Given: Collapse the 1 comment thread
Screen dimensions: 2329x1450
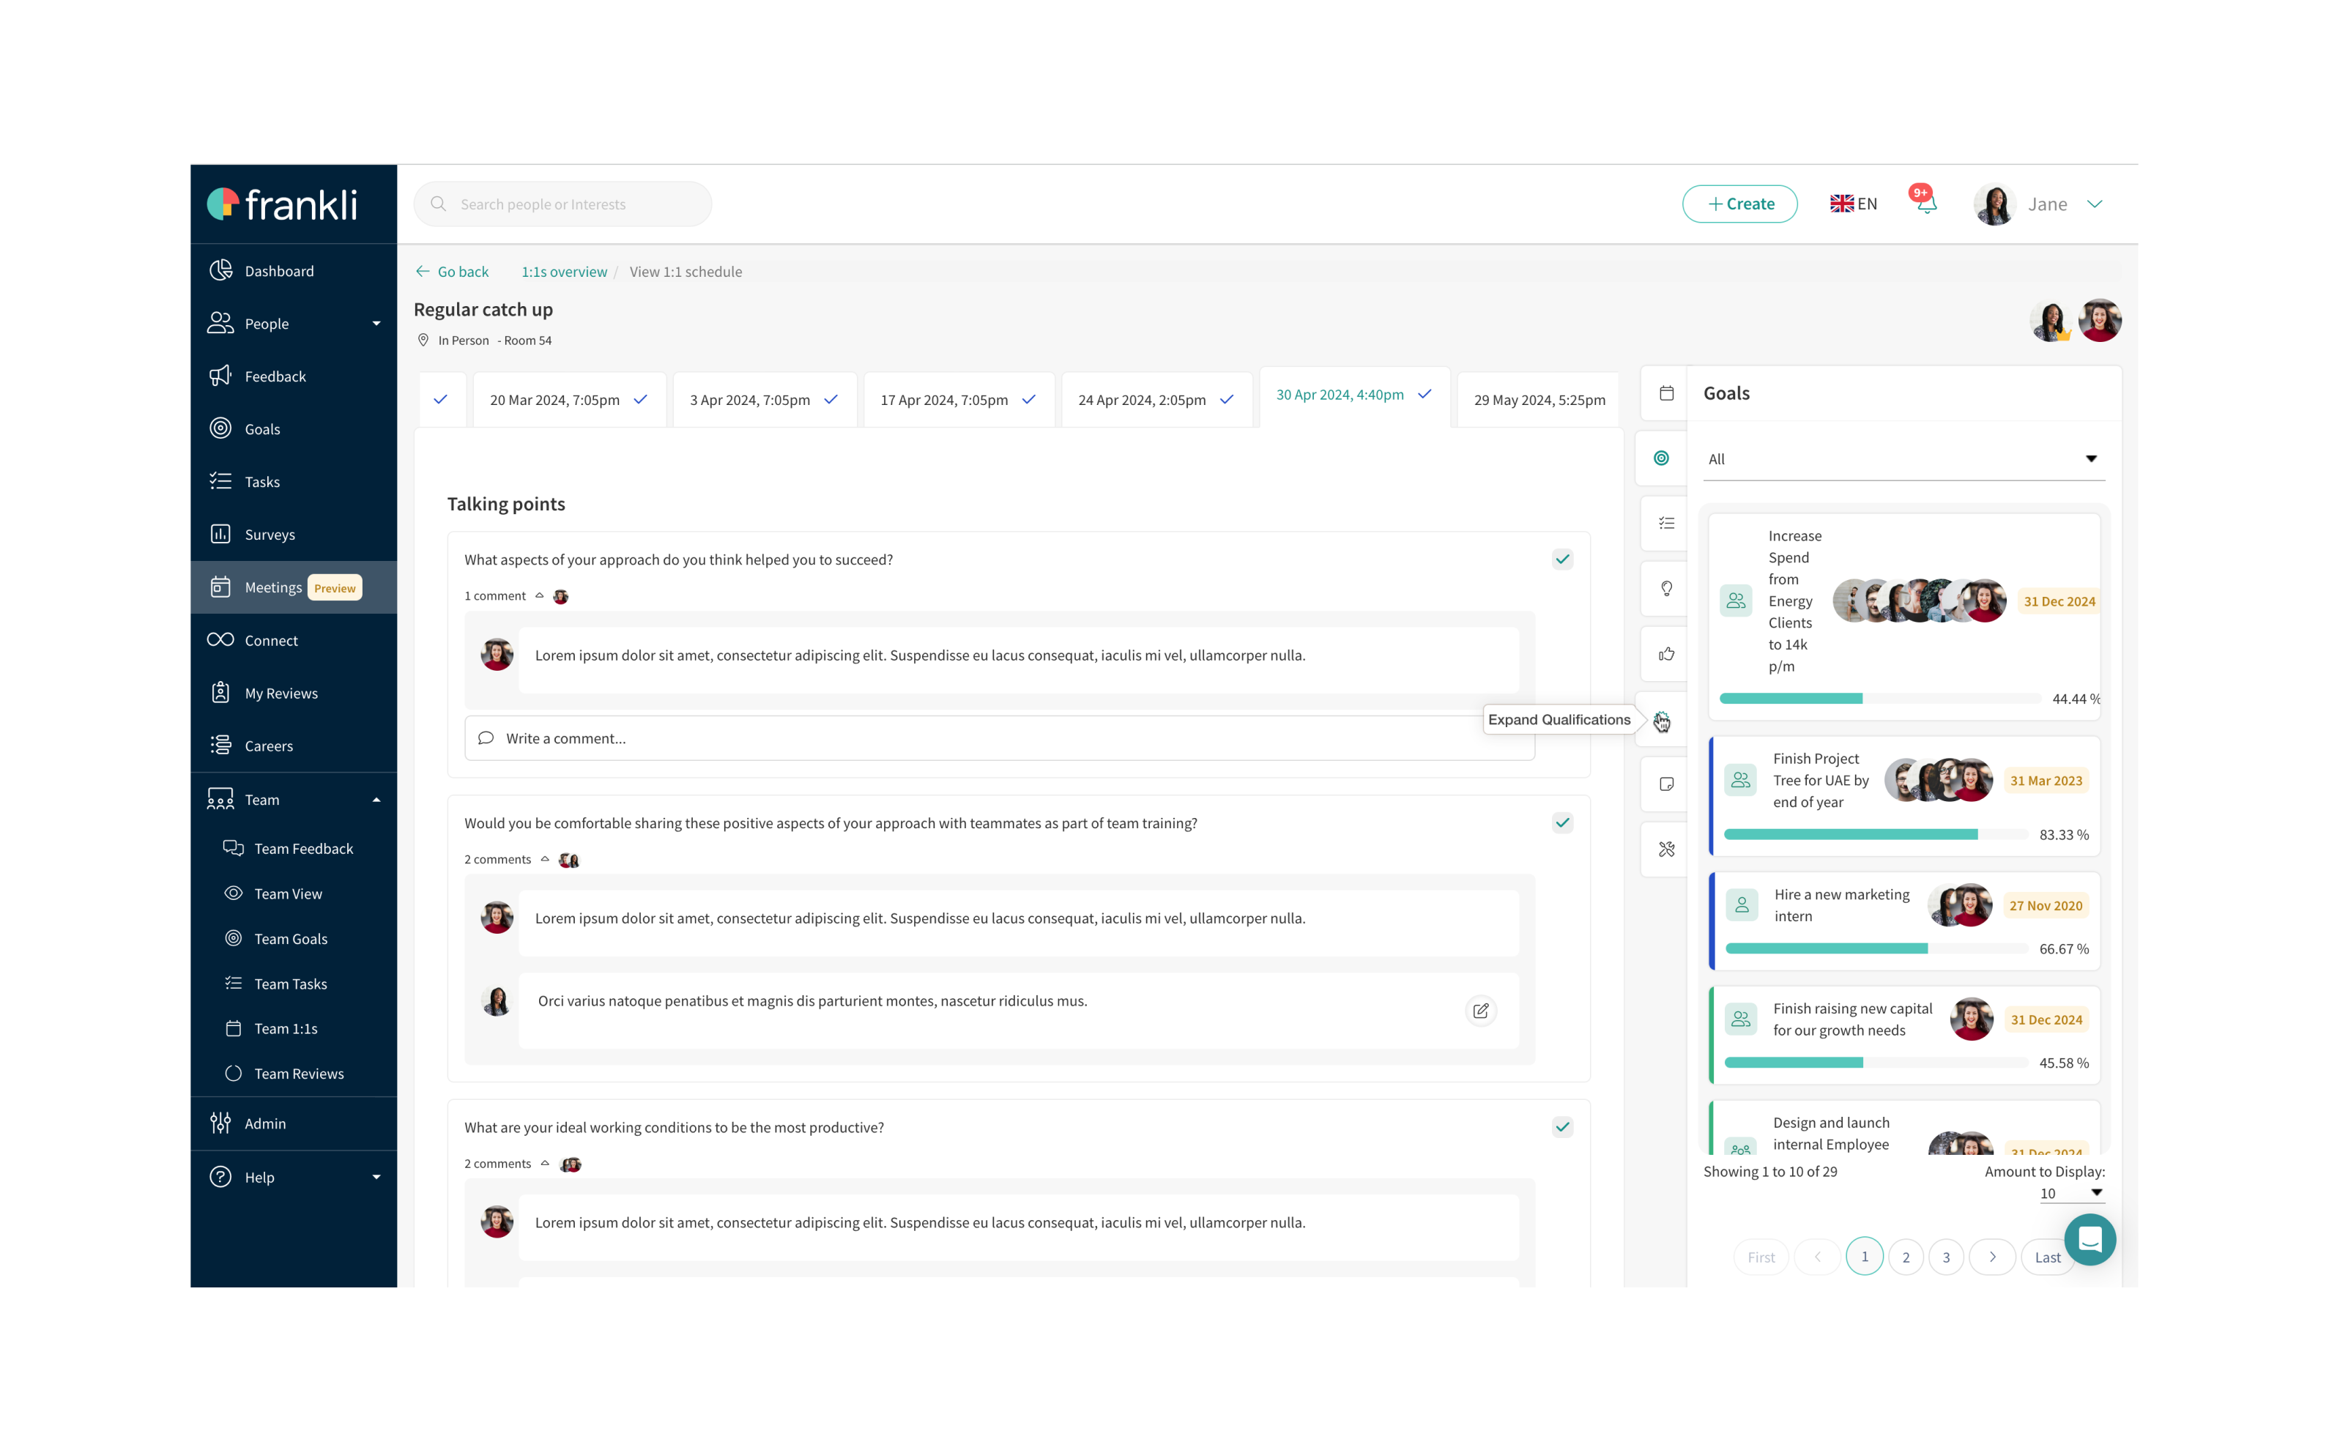Looking at the screenshot, I should click(x=540, y=597).
